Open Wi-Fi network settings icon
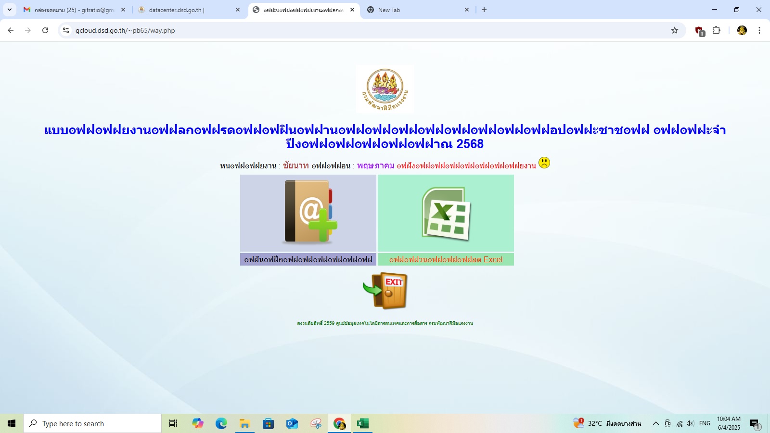This screenshot has height=433, width=770. pos(679,423)
